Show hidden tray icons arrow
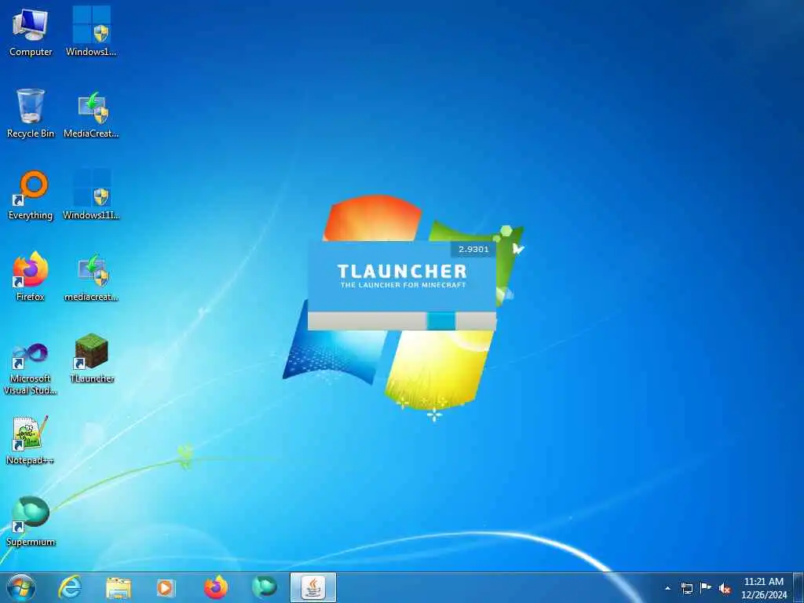Screen dimensions: 804x603 click(667, 588)
